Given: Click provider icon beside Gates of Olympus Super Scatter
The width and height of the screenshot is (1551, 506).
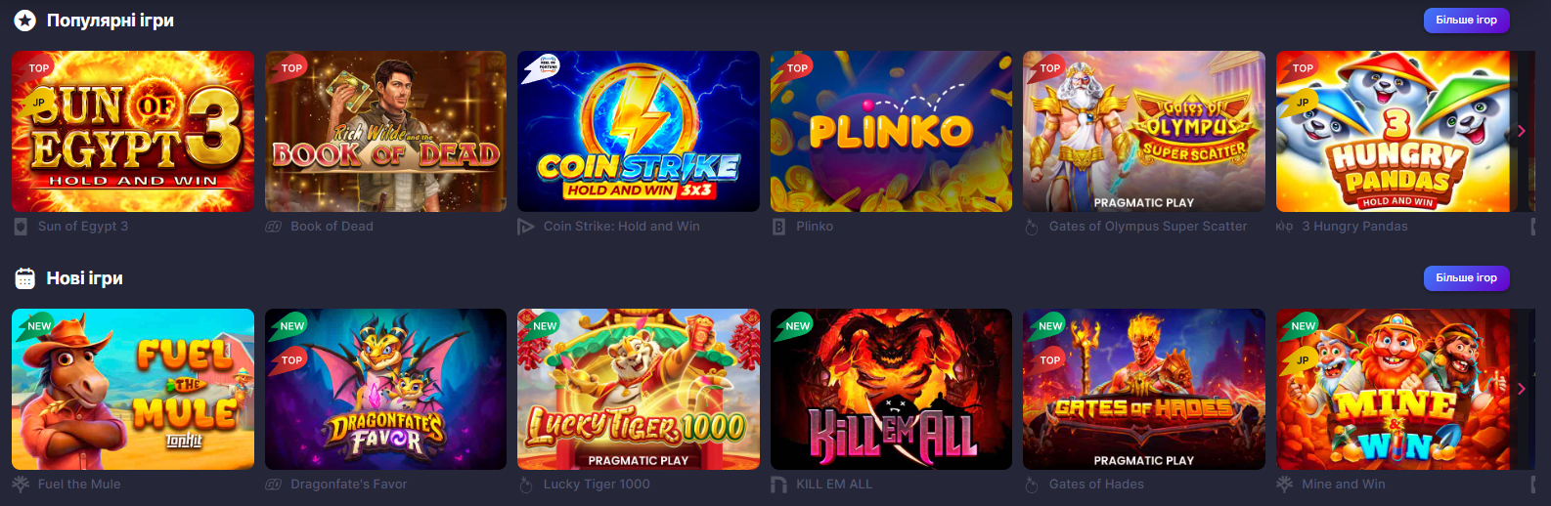Looking at the screenshot, I should (1031, 227).
